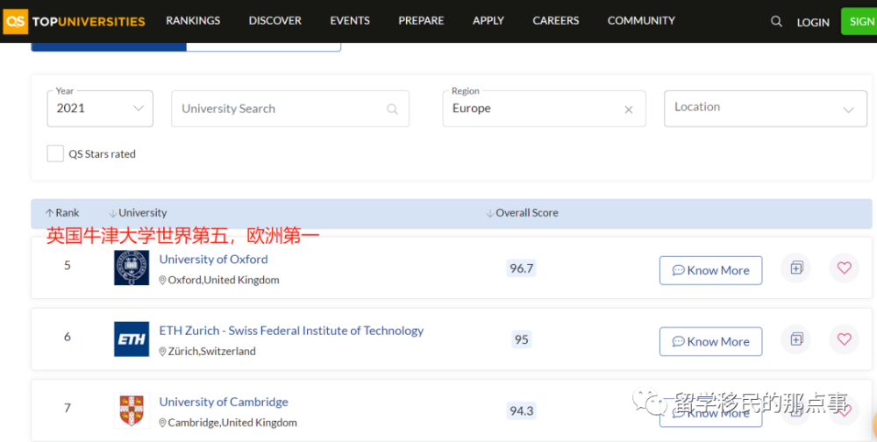Click the QS TopUniversities logo
877x442 pixels.
74,21
